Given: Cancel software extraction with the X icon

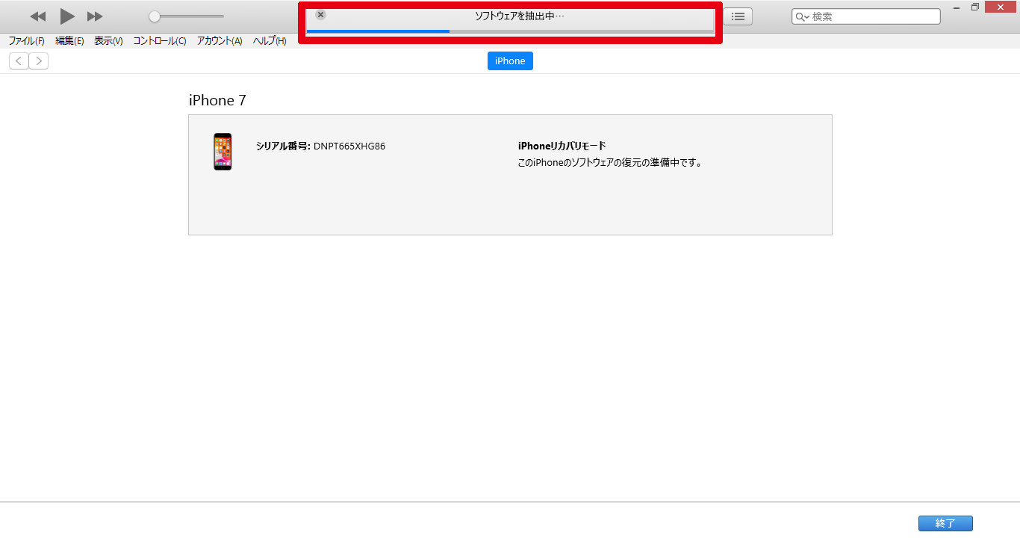Looking at the screenshot, I should [x=321, y=15].
